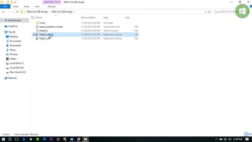252x142 pixels.
Task: Open Cortana search circle on taskbar
Action: coord(10,139)
